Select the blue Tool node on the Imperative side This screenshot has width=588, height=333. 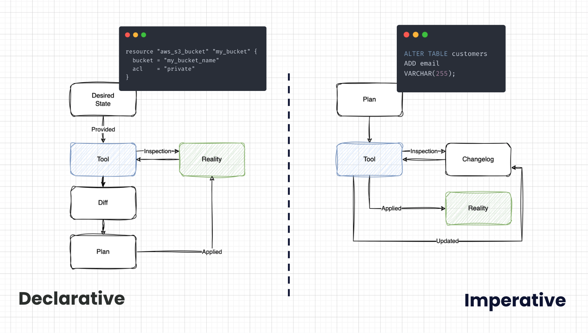(369, 159)
